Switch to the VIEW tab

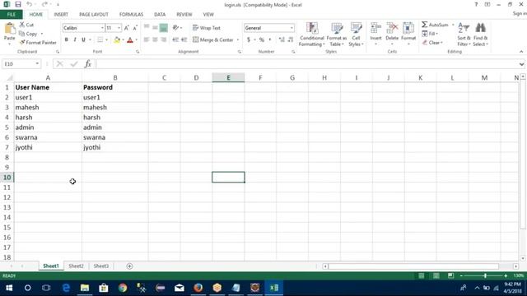208,15
